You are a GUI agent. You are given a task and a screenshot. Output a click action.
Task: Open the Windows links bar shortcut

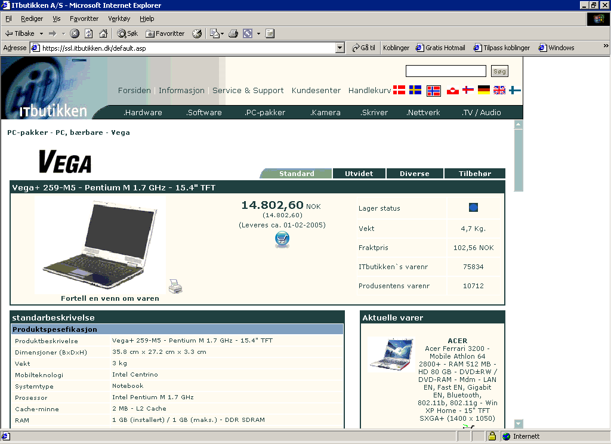556,48
